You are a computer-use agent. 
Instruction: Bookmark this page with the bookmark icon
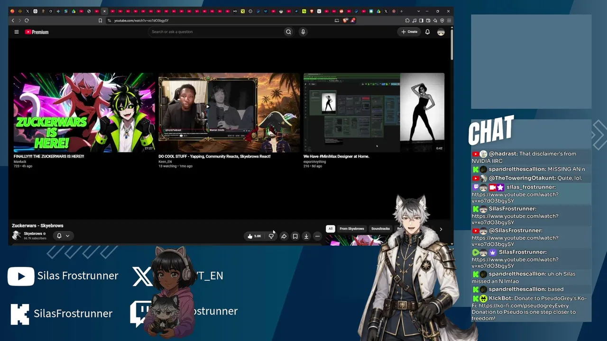coord(100,20)
